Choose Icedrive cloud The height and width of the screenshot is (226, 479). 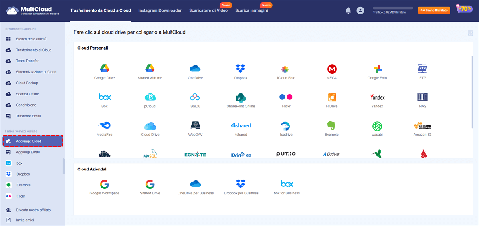click(286, 129)
